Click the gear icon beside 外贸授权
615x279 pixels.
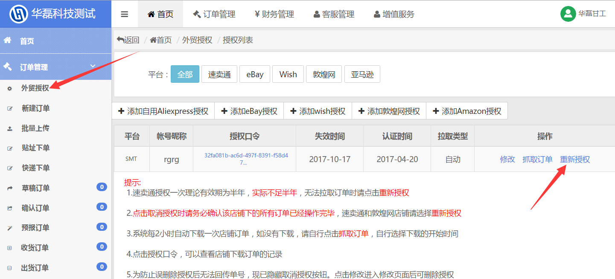click(x=9, y=88)
